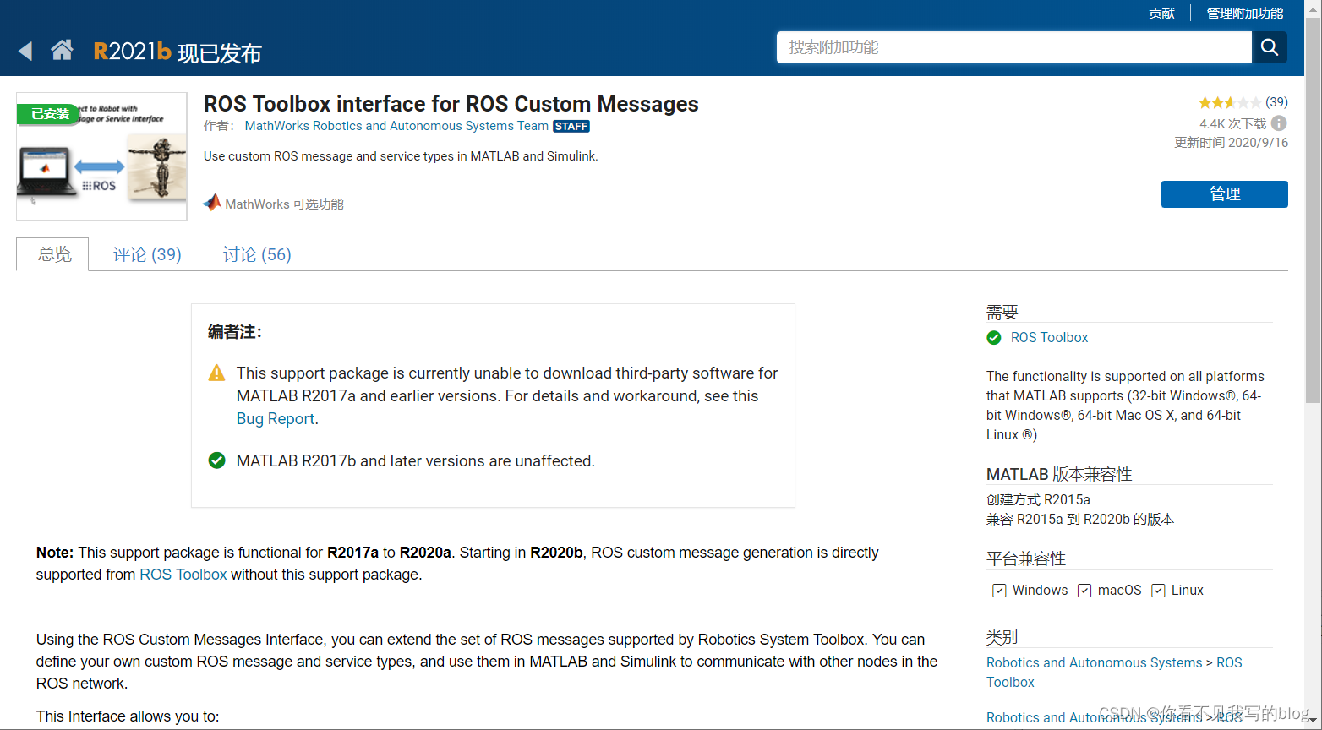This screenshot has height=730, width=1322.
Task: Click the search magnifier button
Action: [x=1269, y=47]
